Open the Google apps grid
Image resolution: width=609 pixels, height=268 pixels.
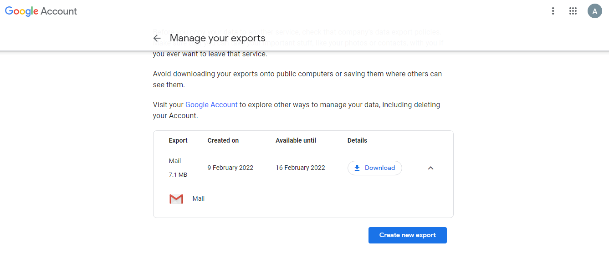(573, 11)
